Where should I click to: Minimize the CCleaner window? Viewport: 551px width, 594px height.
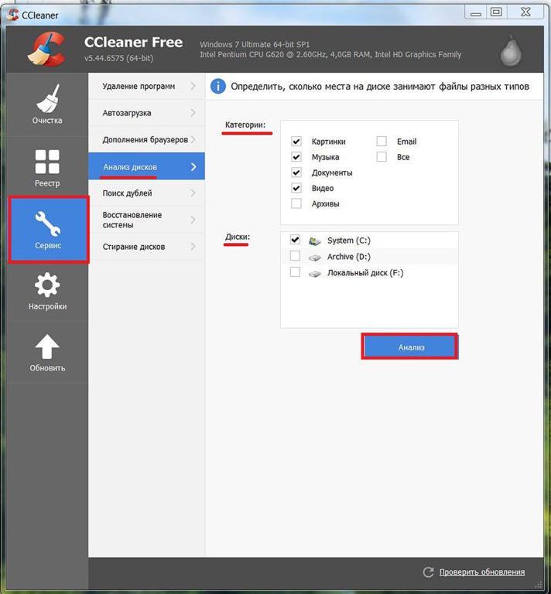pos(476,12)
